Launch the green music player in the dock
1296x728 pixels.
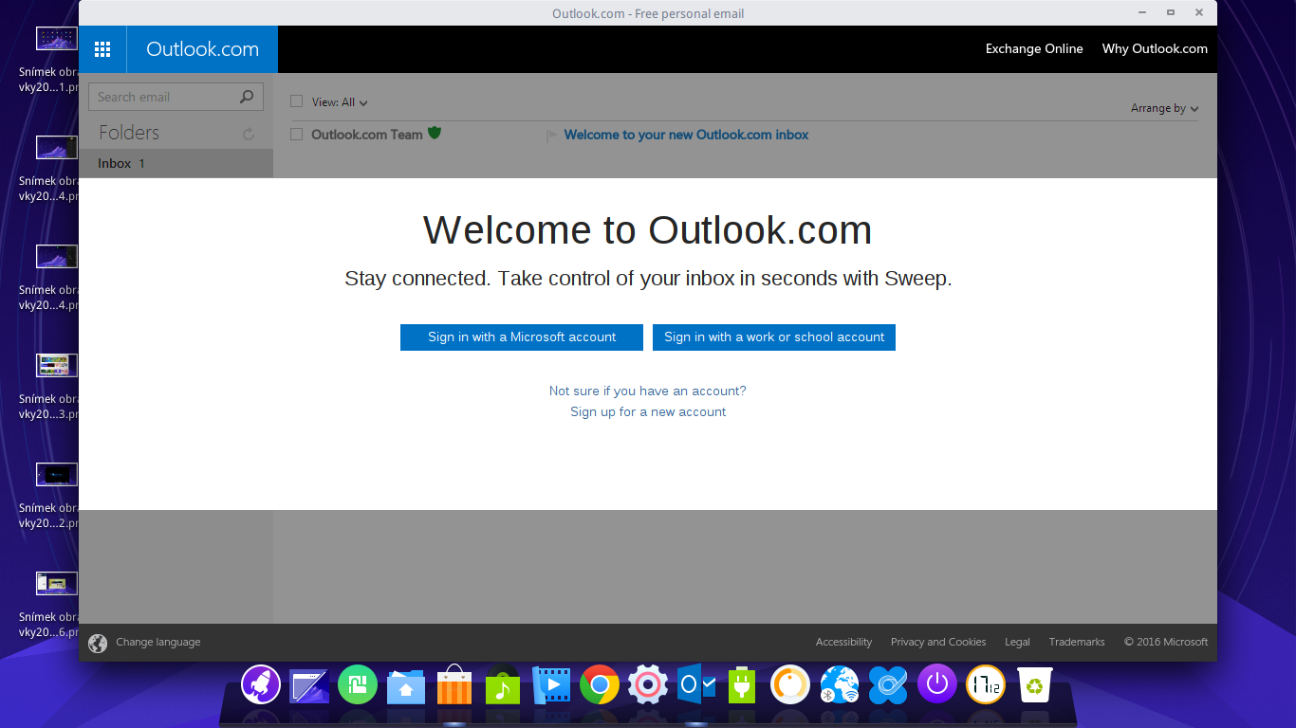(x=503, y=685)
